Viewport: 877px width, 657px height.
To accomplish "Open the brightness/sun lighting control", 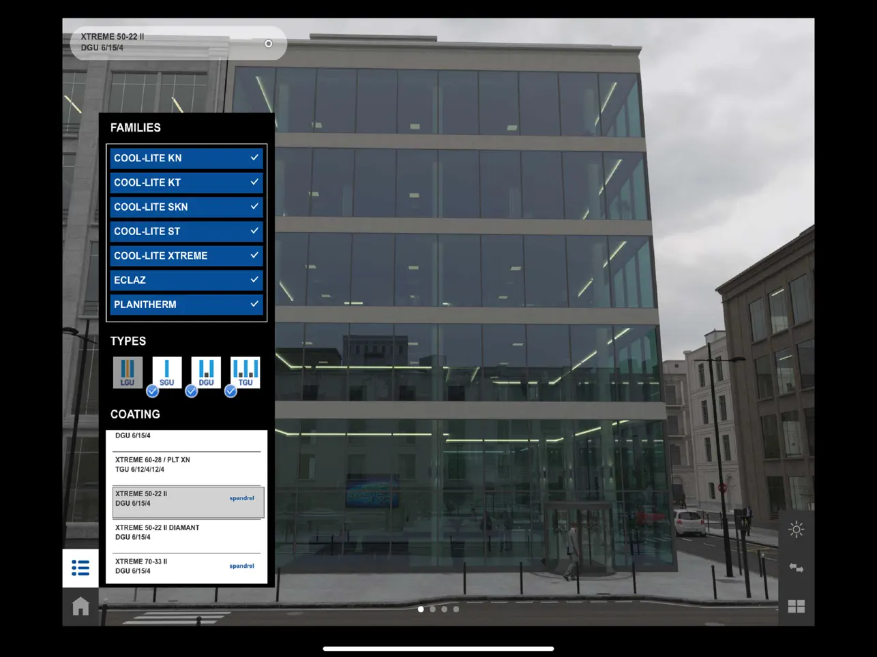I will coord(796,530).
